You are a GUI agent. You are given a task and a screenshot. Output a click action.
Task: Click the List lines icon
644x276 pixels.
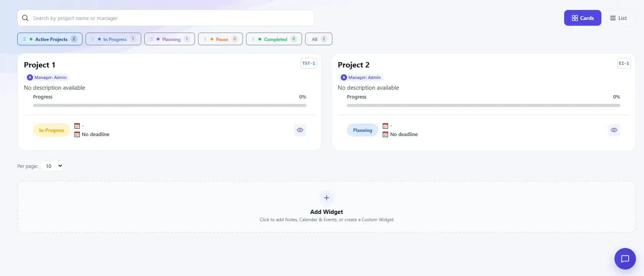tap(613, 18)
